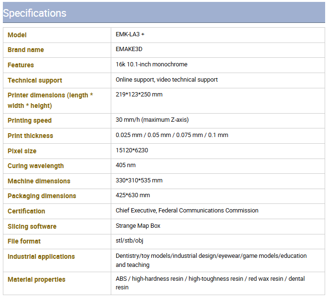This screenshot has height=297, width=328.
Task: Select the 425*630 mm packaging dimensions
Action: 133,195
